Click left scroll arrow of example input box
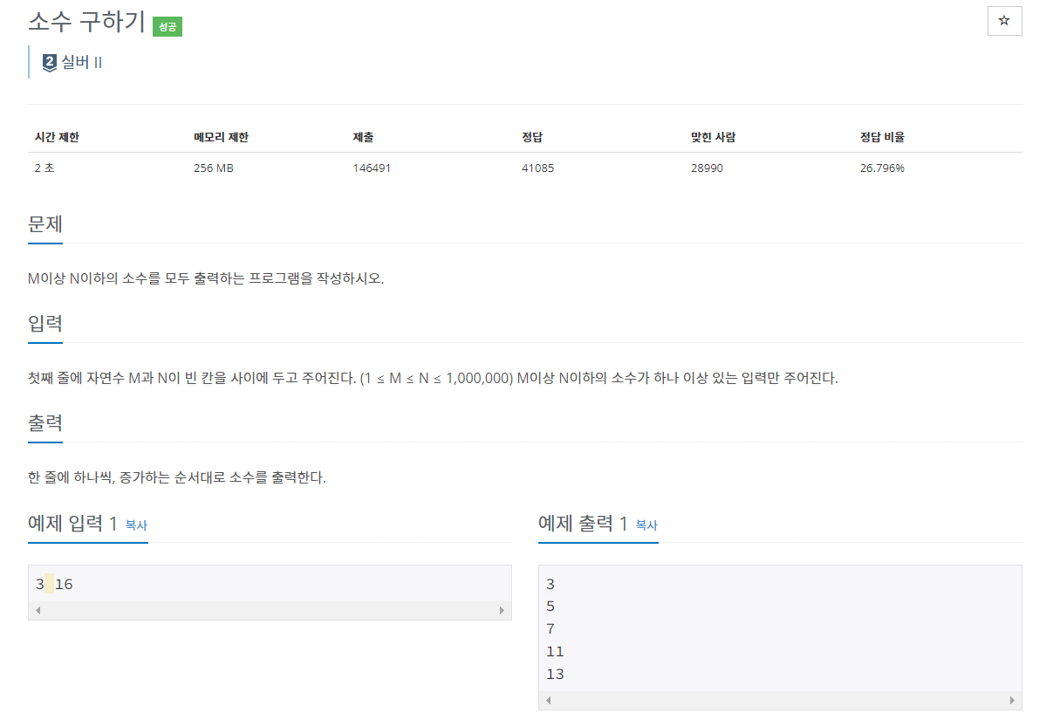The width and height of the screenshot is (1053, 720). click(x=38, y=610)
